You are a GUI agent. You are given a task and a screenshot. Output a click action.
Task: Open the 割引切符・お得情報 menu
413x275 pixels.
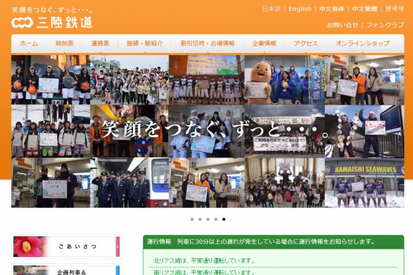tap(207, 43)
